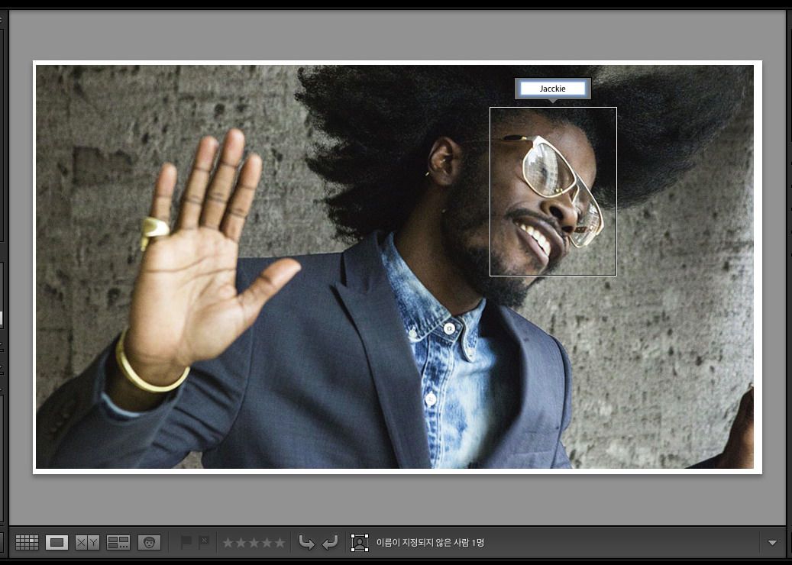The image size is (792, 565).
Task: Set photo as rejected flag
Action: click(x=204, y=542)
